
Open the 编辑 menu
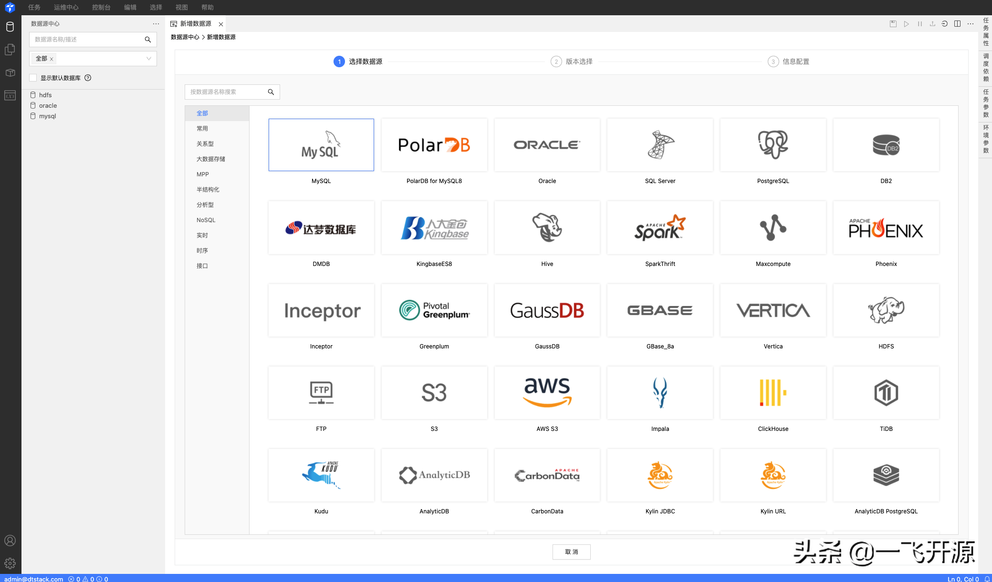pos(130,7)
